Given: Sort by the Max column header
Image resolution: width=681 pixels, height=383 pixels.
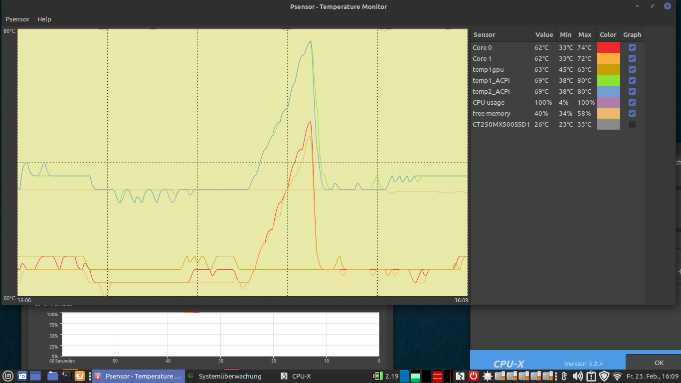Looking at the screenshot, I should [585, 34].
